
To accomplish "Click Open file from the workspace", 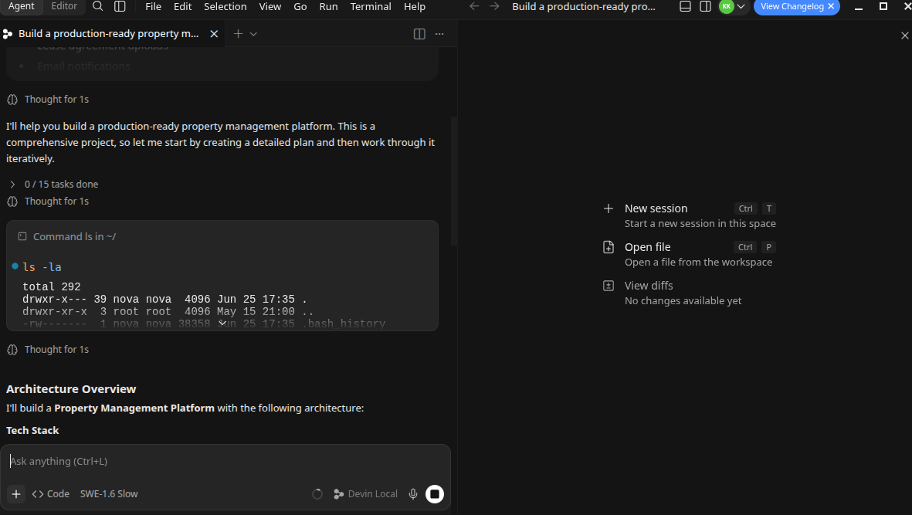I will click(x=690, y=255).
